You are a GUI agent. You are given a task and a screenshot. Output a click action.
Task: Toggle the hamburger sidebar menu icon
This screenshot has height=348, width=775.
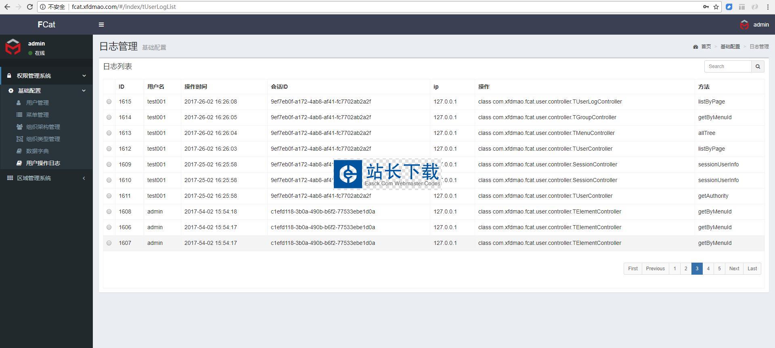point(101,25)
